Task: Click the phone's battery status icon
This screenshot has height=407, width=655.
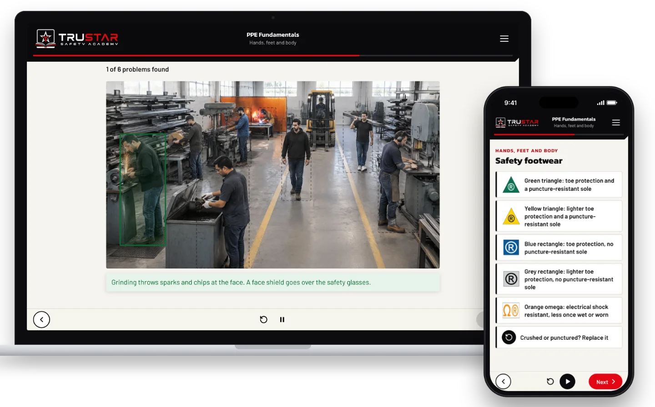Action: tap(612, 103)
